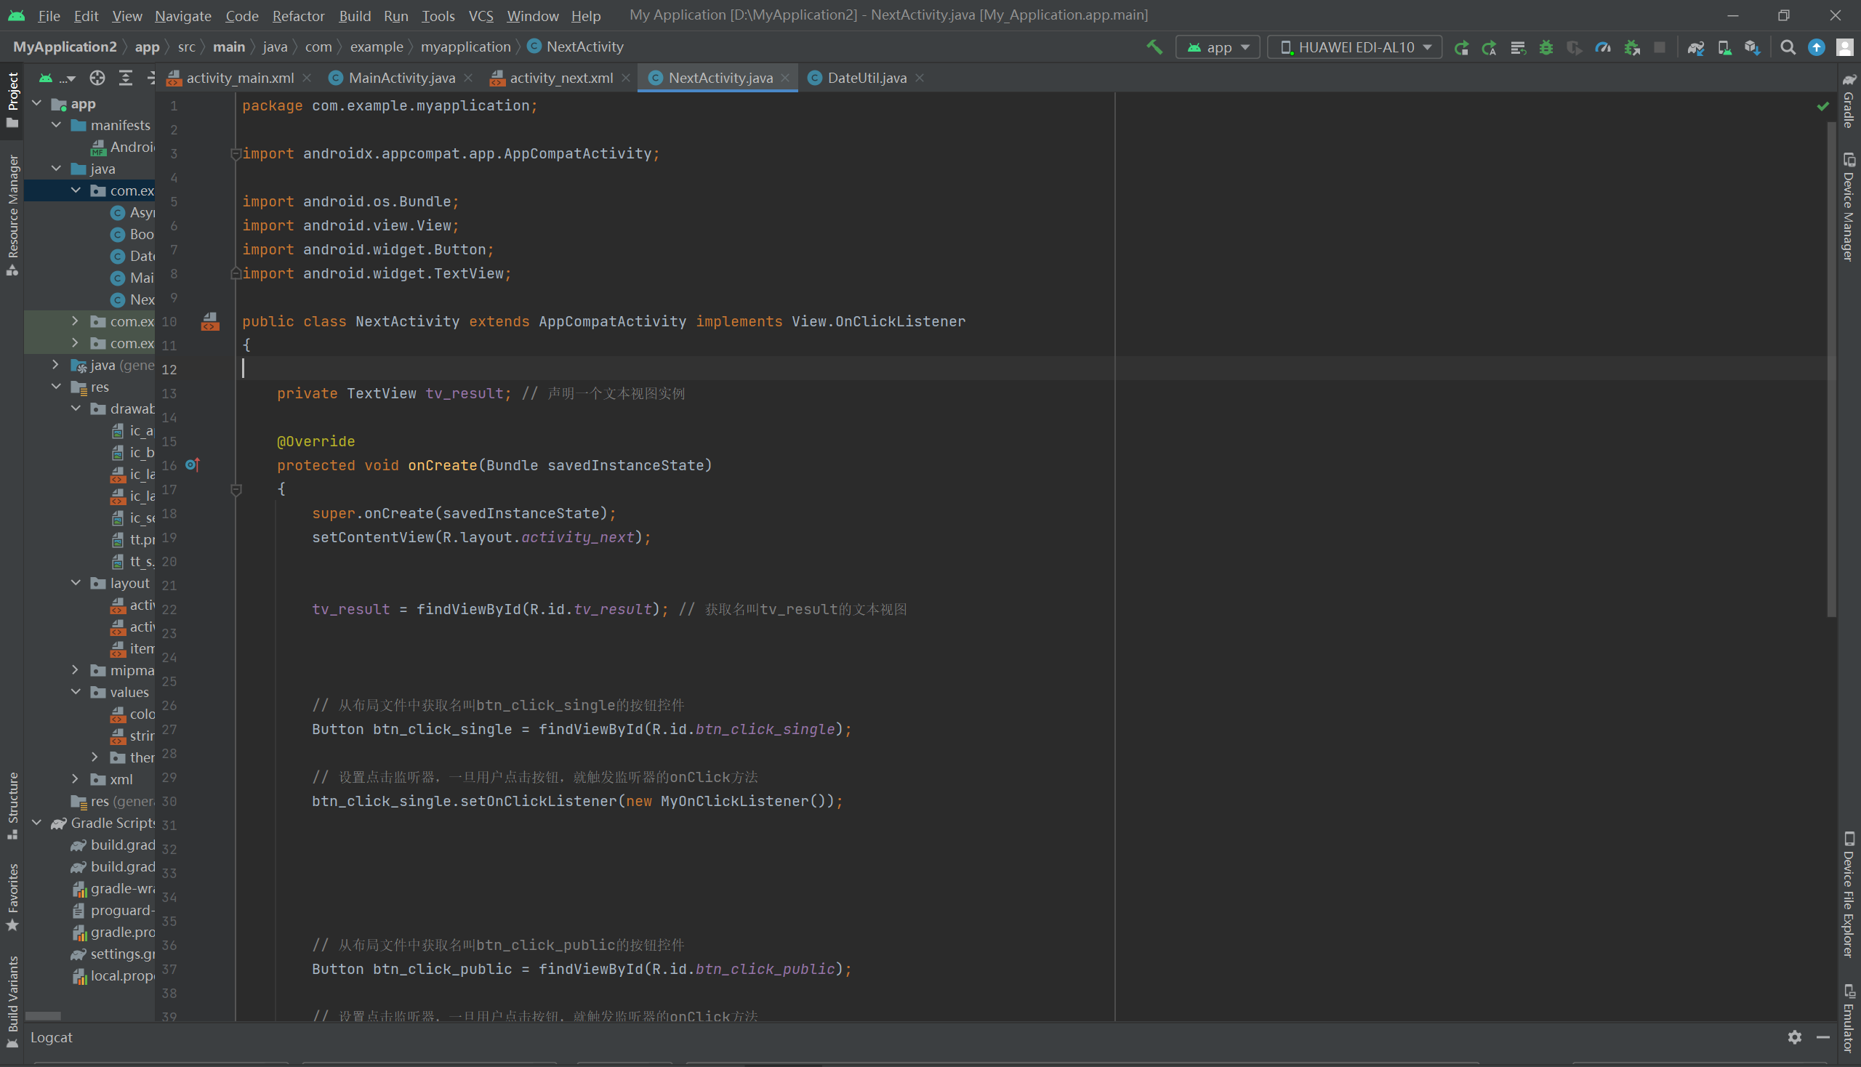Open the app run configuration dropdown
The image size is (1861, 1067).
point(1218,47)
